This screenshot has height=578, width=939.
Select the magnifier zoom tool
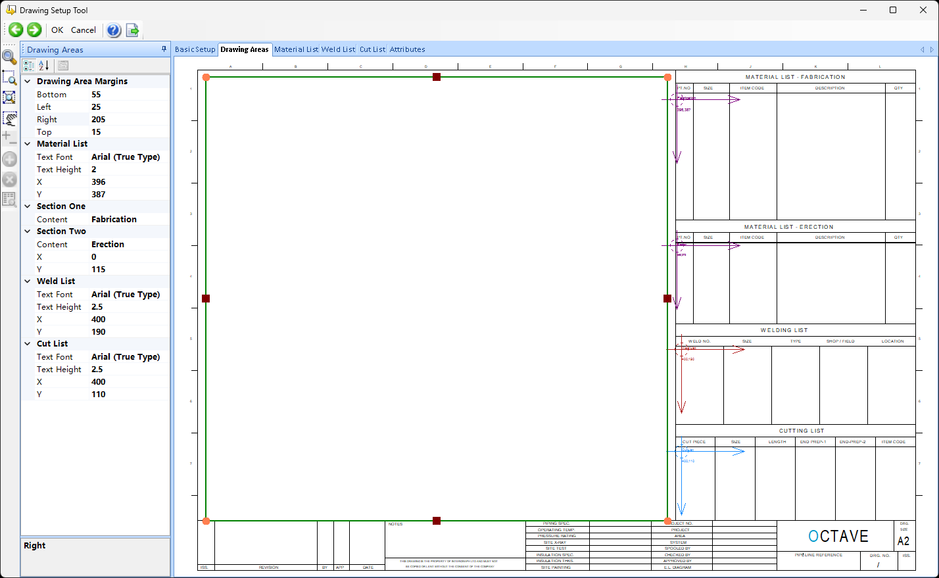tap(9, 57)
